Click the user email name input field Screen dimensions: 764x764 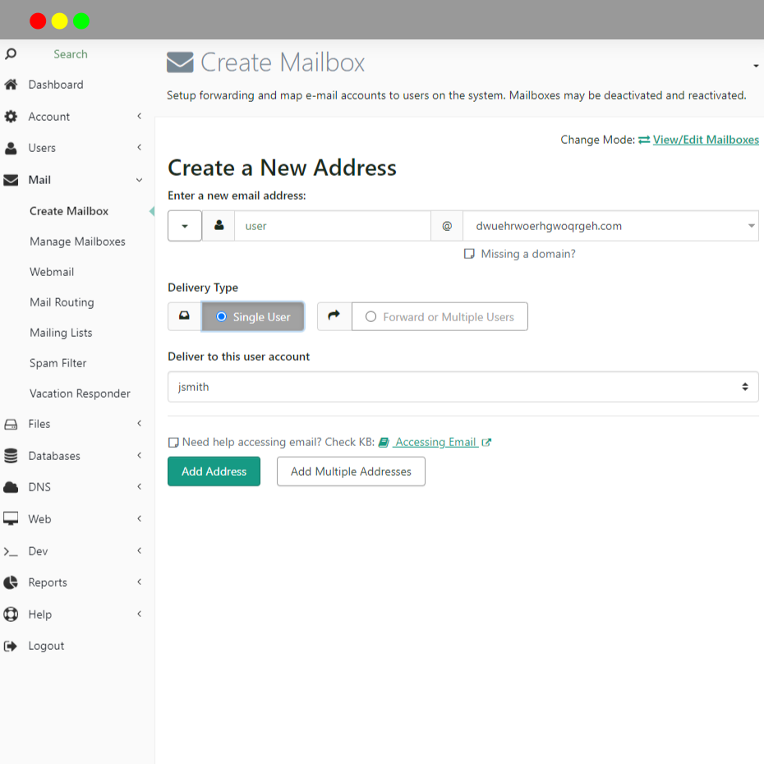[x=333, y=226]
